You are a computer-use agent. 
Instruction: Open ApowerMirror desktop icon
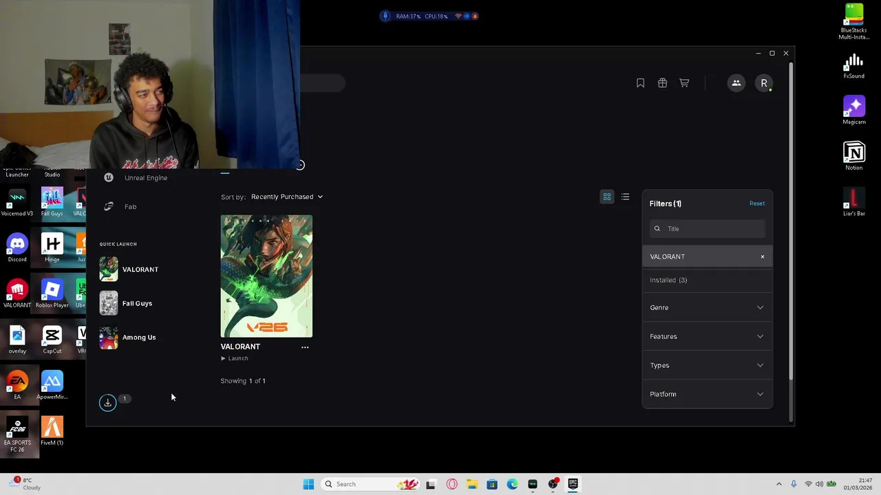click(52, 385)
